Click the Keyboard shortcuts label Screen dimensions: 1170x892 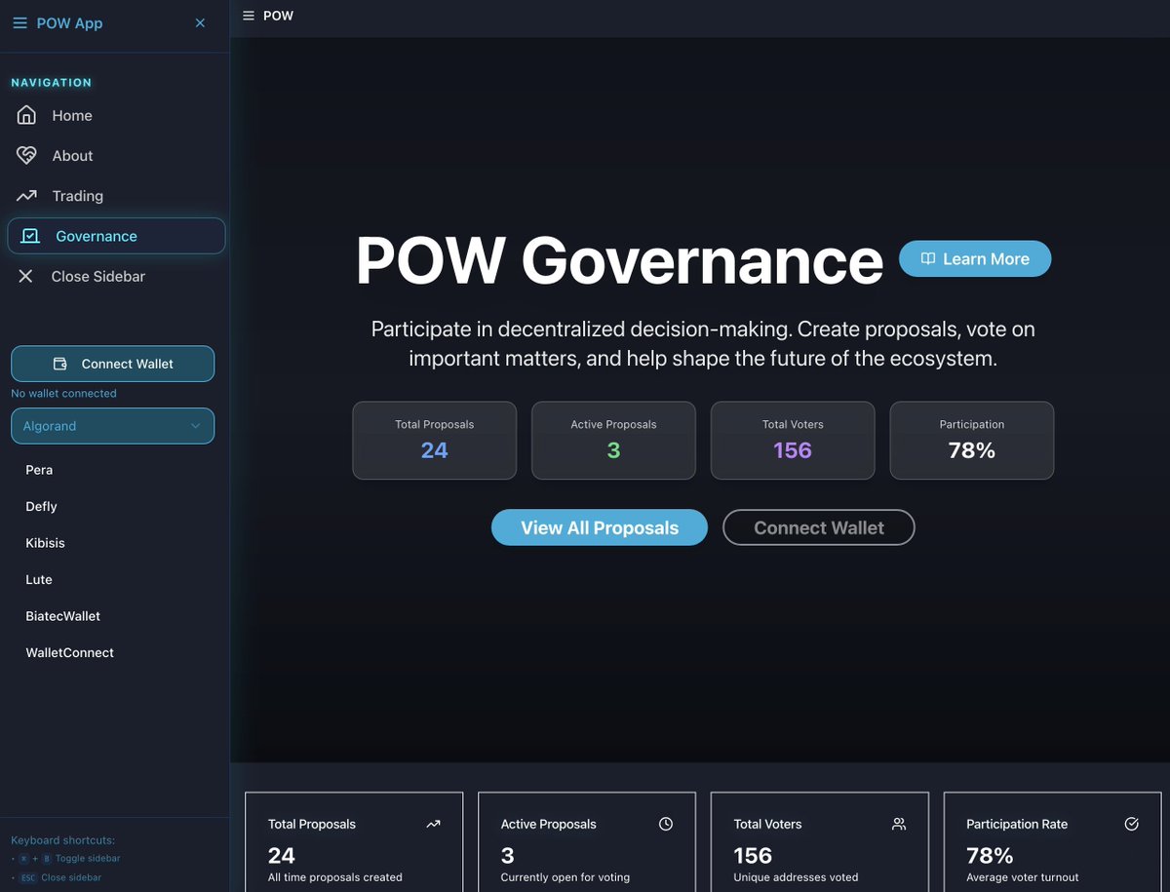click(x=63, y=840)
